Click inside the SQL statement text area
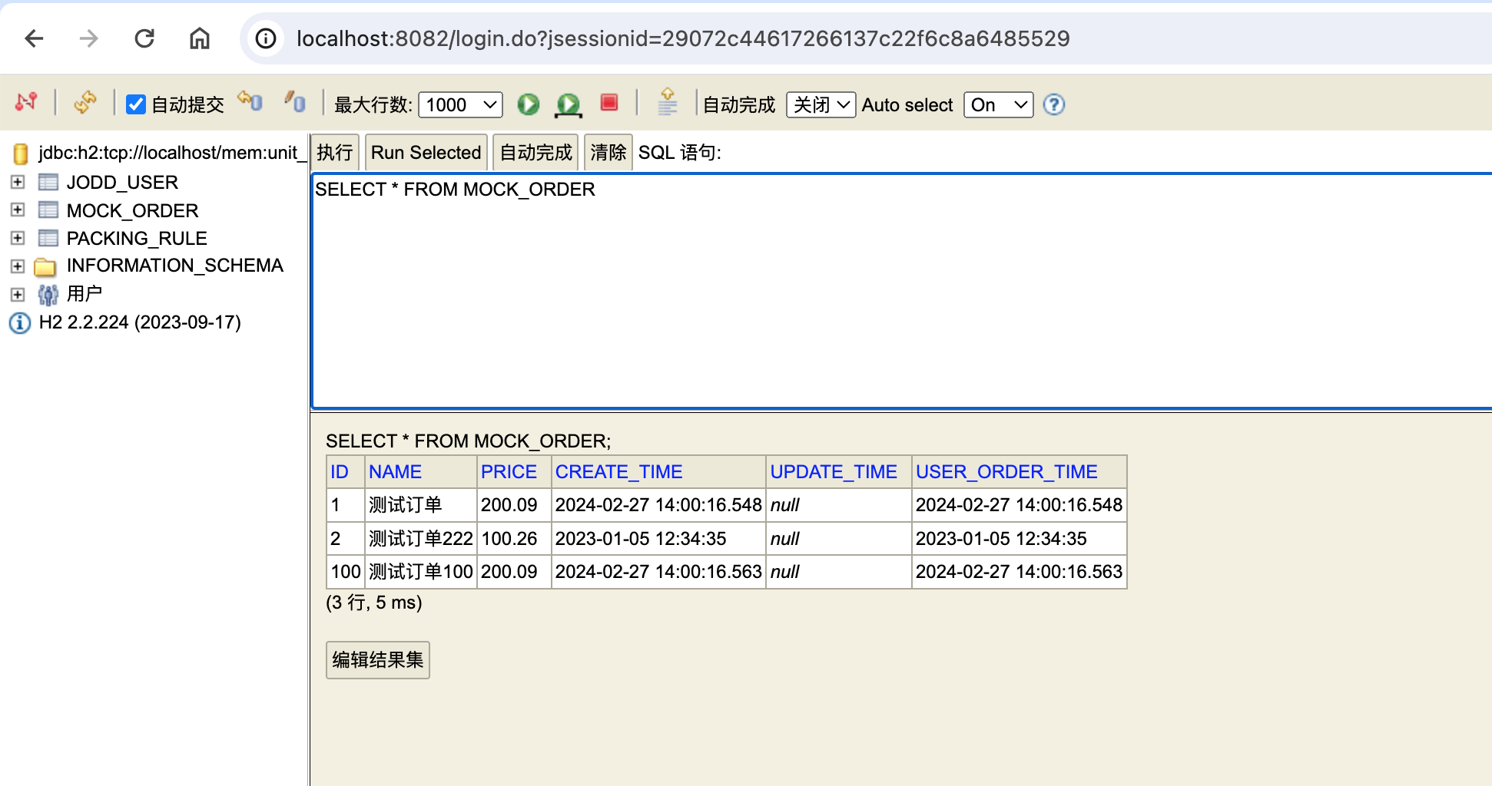This screenshot has width=1492, height=786. pyautogui.click(x=899, y=292)
